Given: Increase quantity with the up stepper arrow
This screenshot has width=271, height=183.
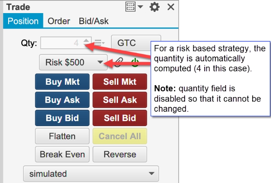Looking at the screenshot, I should click(x=86, y=41).
